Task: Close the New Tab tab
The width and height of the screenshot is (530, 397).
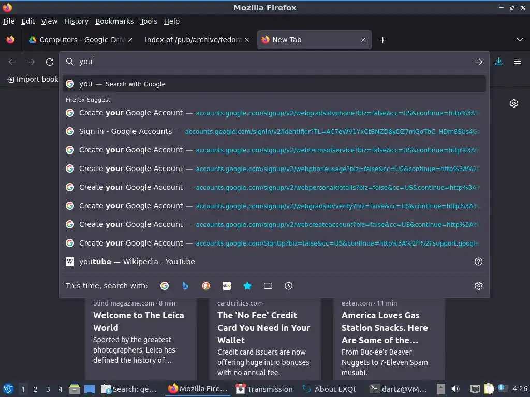Action: point(363,40)
